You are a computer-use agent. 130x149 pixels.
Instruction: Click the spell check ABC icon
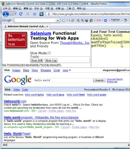click(126, 20)
